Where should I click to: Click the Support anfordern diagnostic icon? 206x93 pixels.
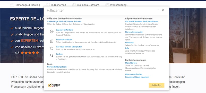[x=52, y=31]
